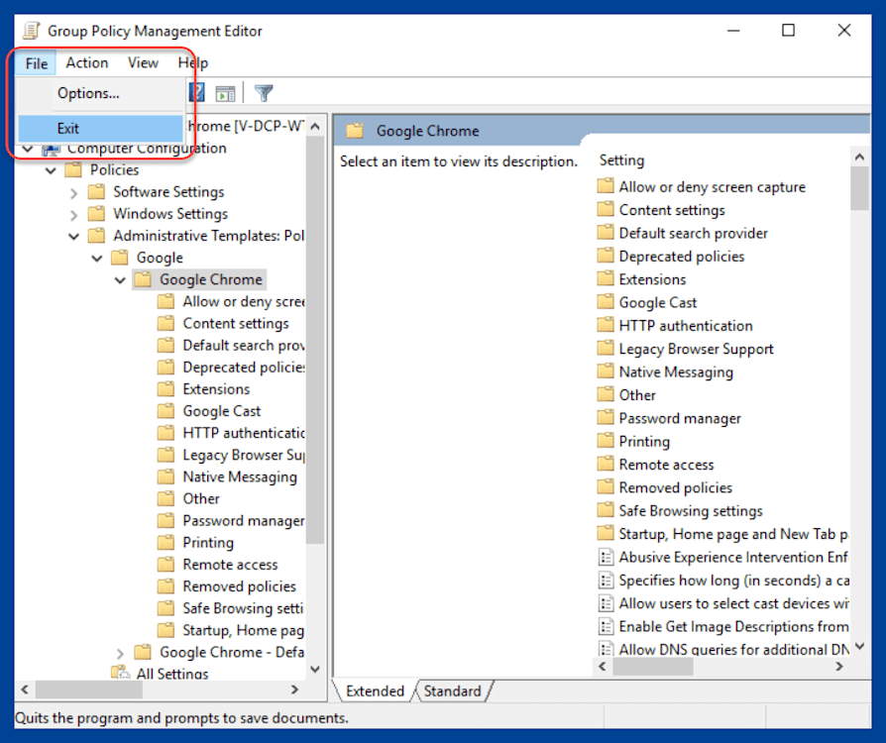Click the right pane vertical scrollbar down arrow
This screenshot has width=886, height=743.
(x=859, y=644)
